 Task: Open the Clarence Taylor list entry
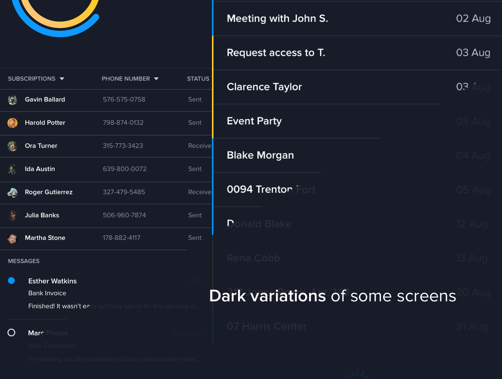(264, 87)
